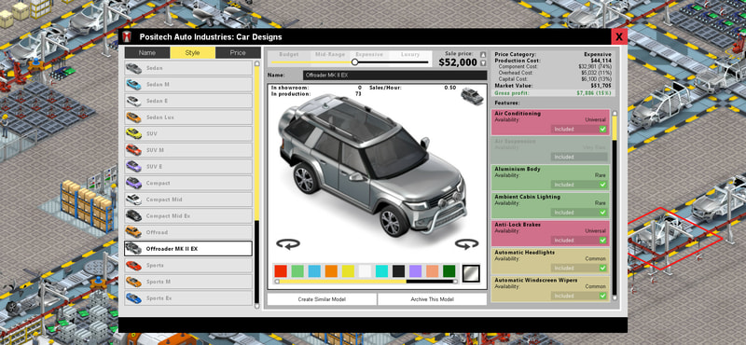This screenshot has width=746, height=345.
Task: Click Create Similar Model button
Action: pos(322,299)
